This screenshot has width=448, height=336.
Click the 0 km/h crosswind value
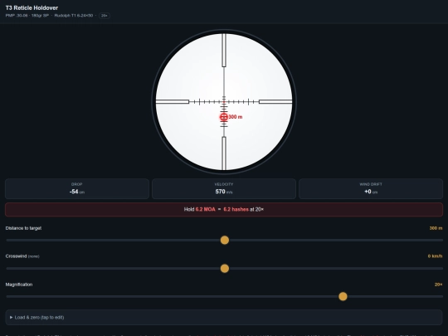(x=435, y=256)
